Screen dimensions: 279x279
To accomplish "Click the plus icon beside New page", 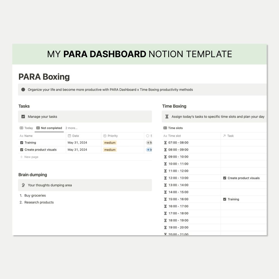I will (x=21, y=157).
